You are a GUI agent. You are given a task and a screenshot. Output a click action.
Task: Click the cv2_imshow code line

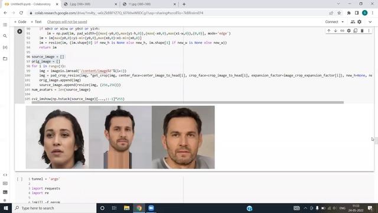click(x=78, y=99)
